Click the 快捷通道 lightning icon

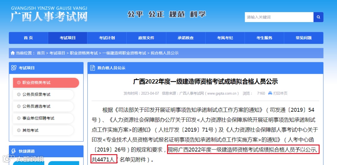[x=14, y=151]
